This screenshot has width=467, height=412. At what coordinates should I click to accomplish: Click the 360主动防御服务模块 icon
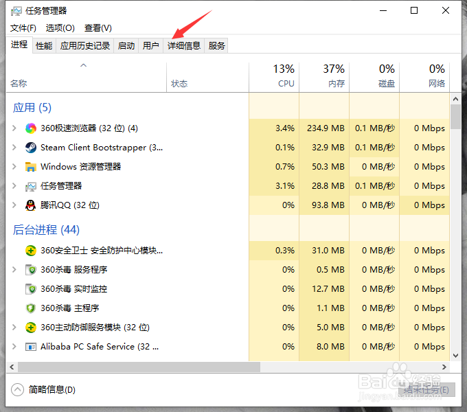click(x=31, y=328)
